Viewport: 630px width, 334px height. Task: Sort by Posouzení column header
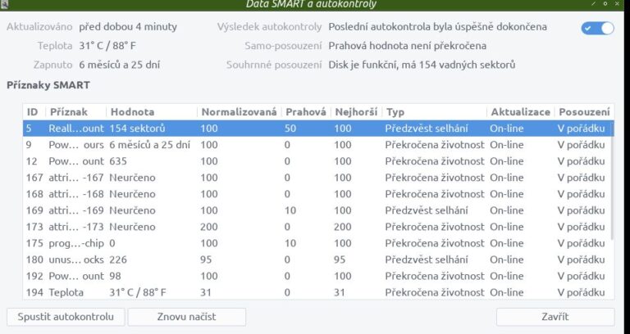pos(584,112)
